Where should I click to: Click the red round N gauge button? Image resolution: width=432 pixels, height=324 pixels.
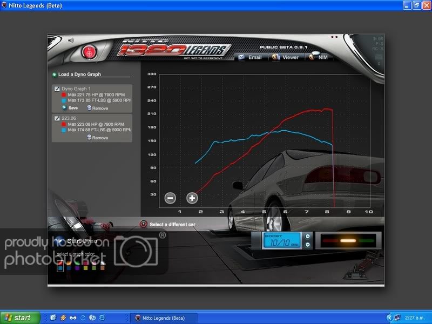pyautogui.click(x=89, y=52)
